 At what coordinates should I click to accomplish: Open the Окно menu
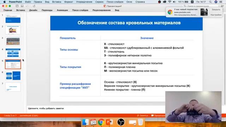pyautogui.click(x=129, y=2)
